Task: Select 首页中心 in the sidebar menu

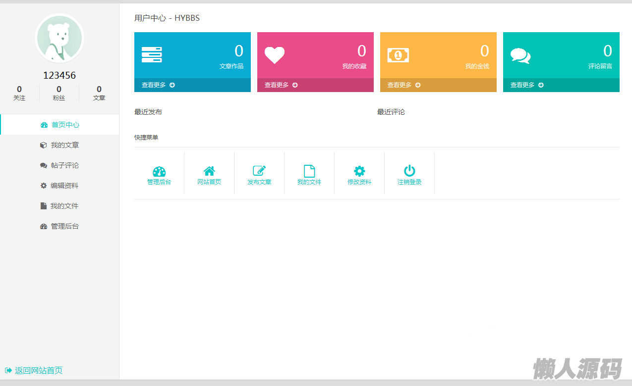Action: click(60, 125)
